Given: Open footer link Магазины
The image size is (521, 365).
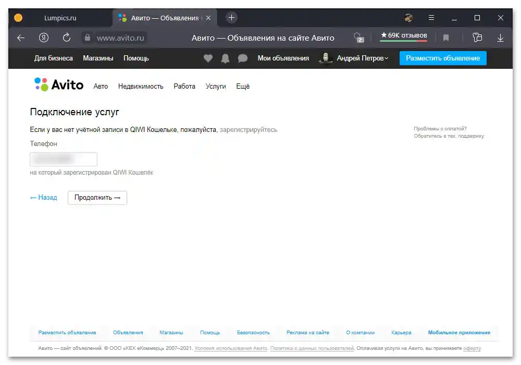Looking at the screenshot, I should (171, 333).
